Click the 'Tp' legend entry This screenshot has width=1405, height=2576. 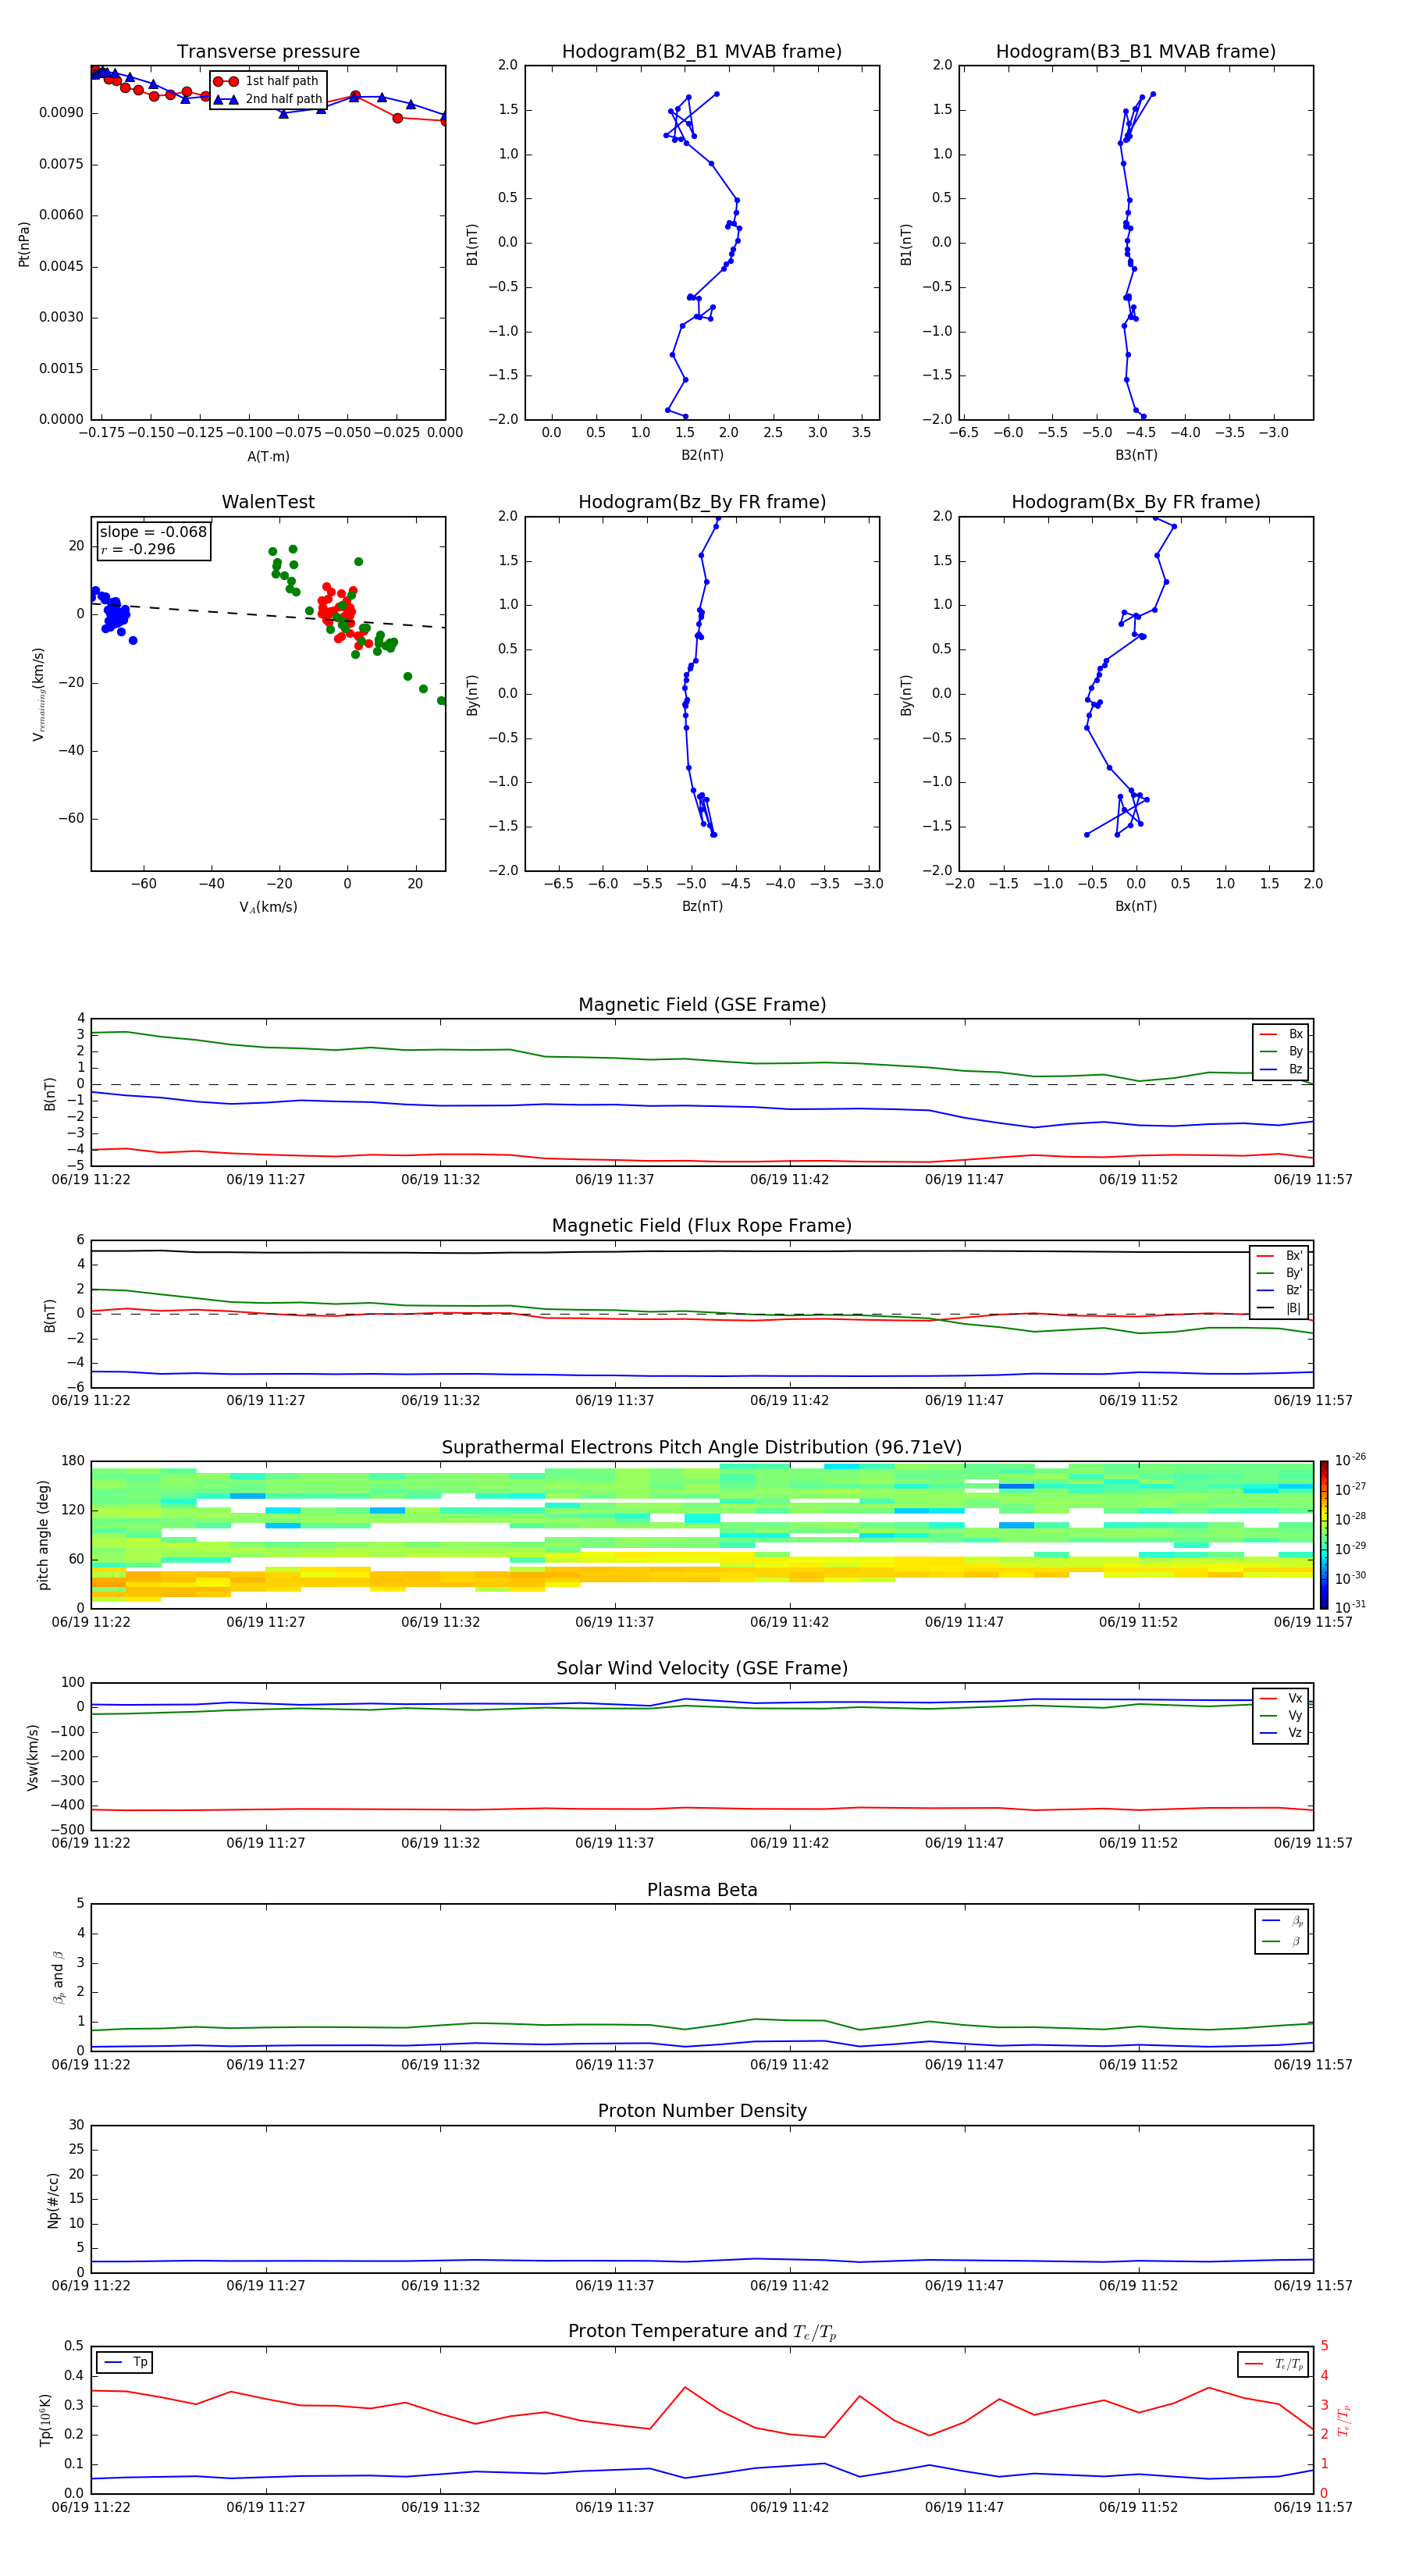click(125, 2362)
